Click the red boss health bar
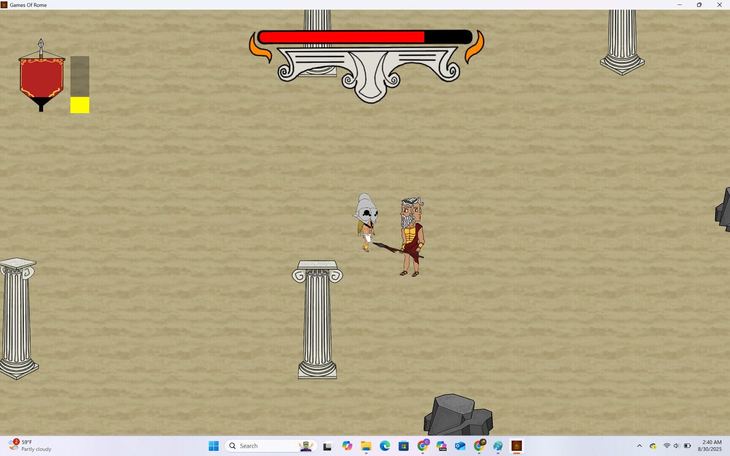This screenshot has width=730, height=456. coord(342,37)
